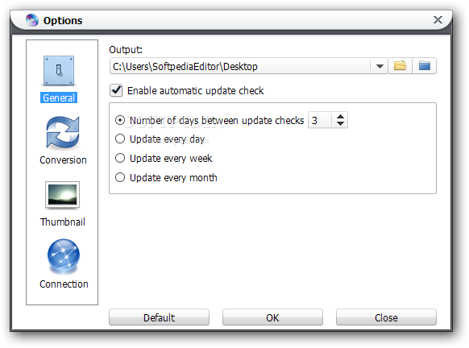Open the Conversion settings category
The image size is (469, 348).
click(63, 140)
